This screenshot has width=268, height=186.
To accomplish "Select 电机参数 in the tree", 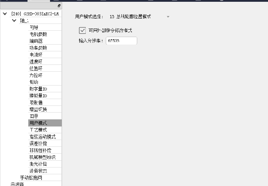I will pos(38,34).
